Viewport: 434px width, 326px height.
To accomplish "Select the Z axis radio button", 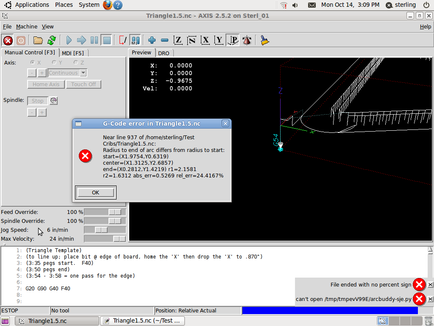I will click(75, 63).
